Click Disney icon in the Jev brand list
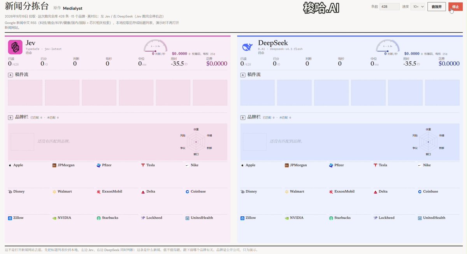The image size is (467, 254). (10, 192)
